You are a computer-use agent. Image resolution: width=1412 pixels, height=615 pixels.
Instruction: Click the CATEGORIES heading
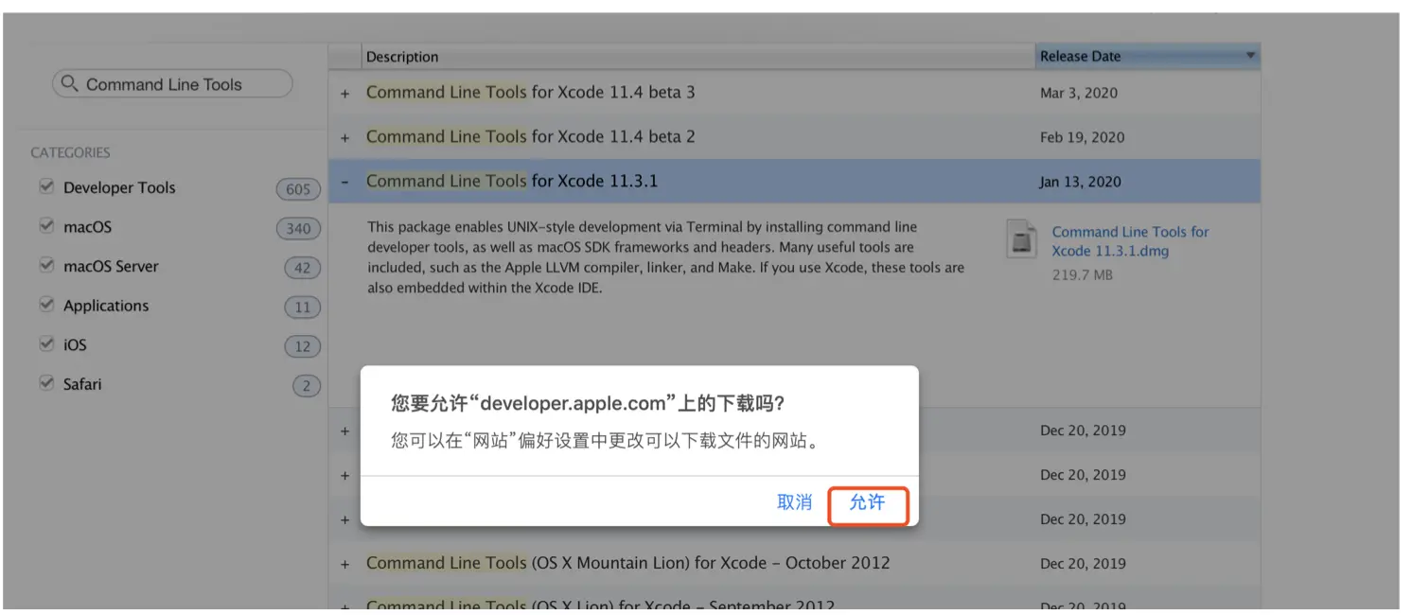point(70,152)
